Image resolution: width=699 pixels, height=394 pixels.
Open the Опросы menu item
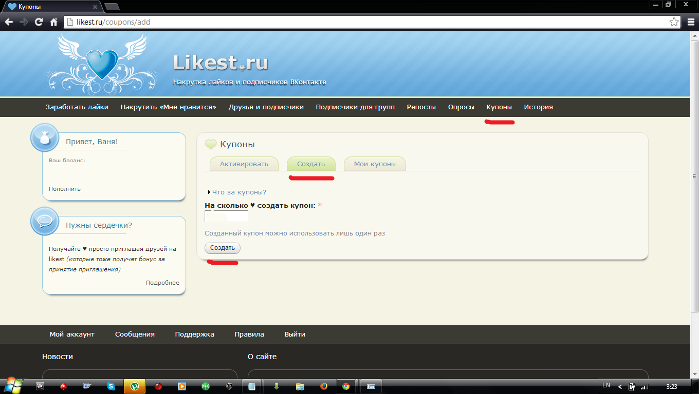coord(461,107)
